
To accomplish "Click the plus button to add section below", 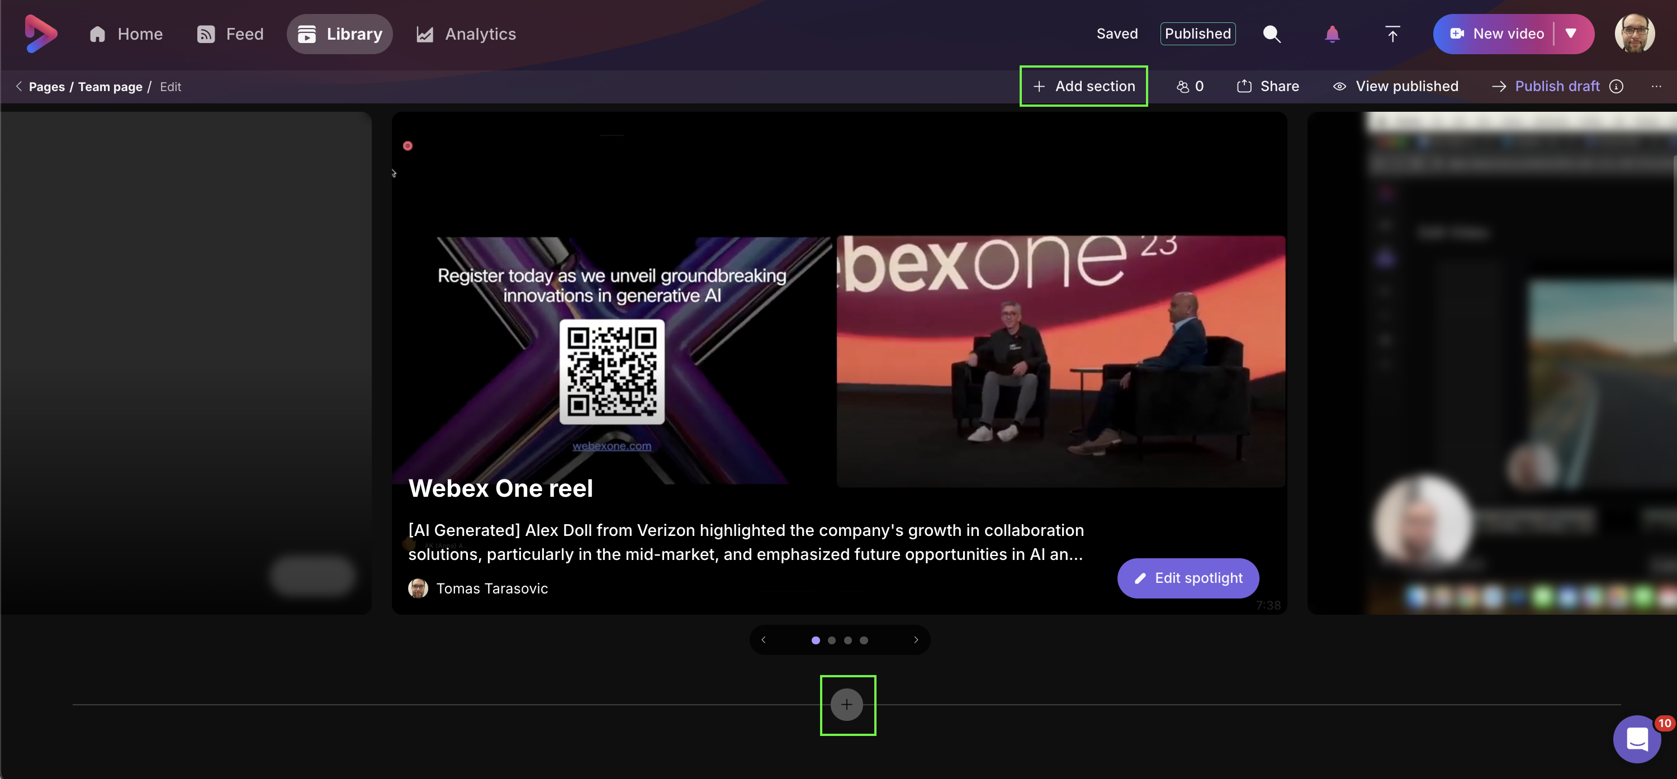I will 846,704.
